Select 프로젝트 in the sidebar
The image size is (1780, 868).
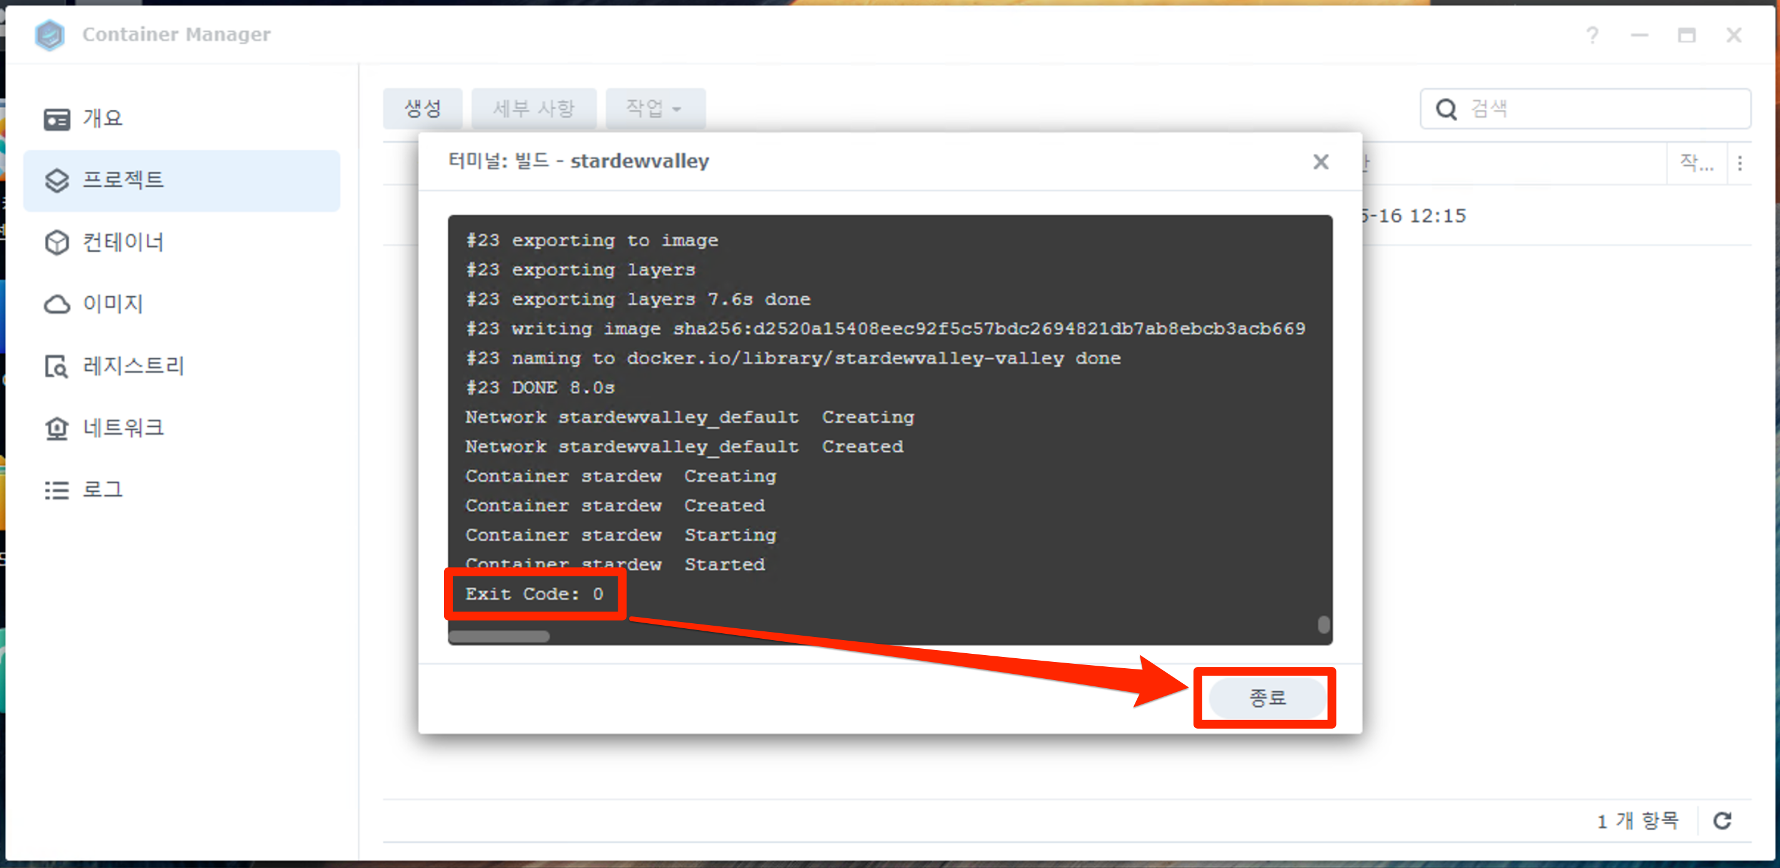[x=181, y=180]
